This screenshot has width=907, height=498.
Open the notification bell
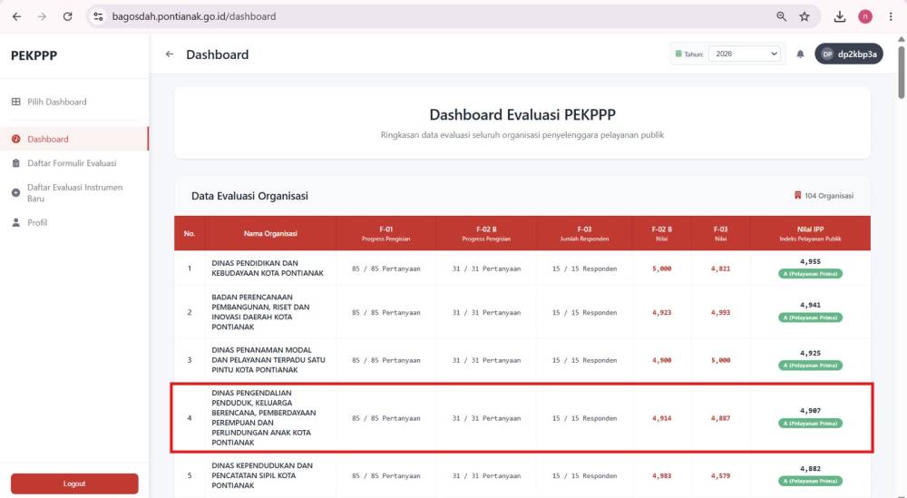point(800,54)
